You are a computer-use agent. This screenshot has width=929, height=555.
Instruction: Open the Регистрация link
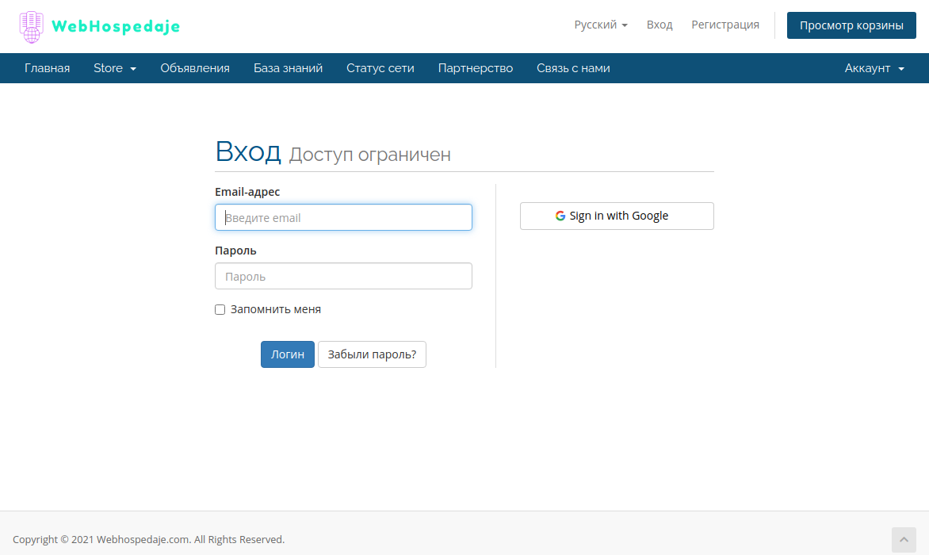[x=725, y=25]
